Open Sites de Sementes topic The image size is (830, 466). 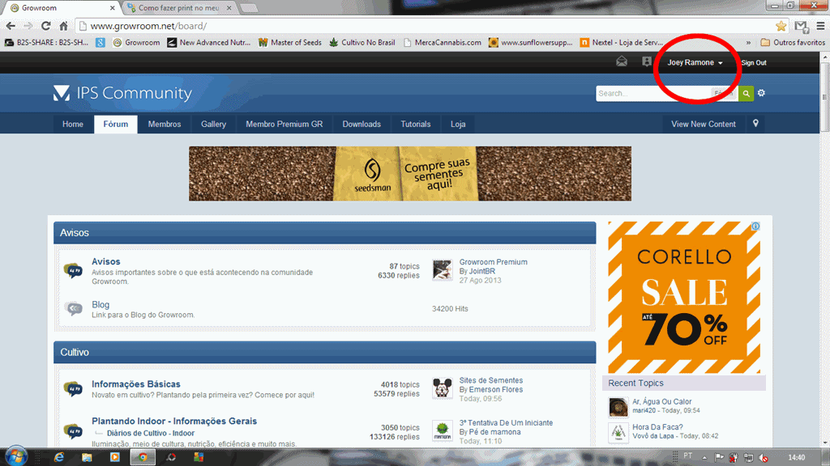pyautogui.click(x=490, y=380)
